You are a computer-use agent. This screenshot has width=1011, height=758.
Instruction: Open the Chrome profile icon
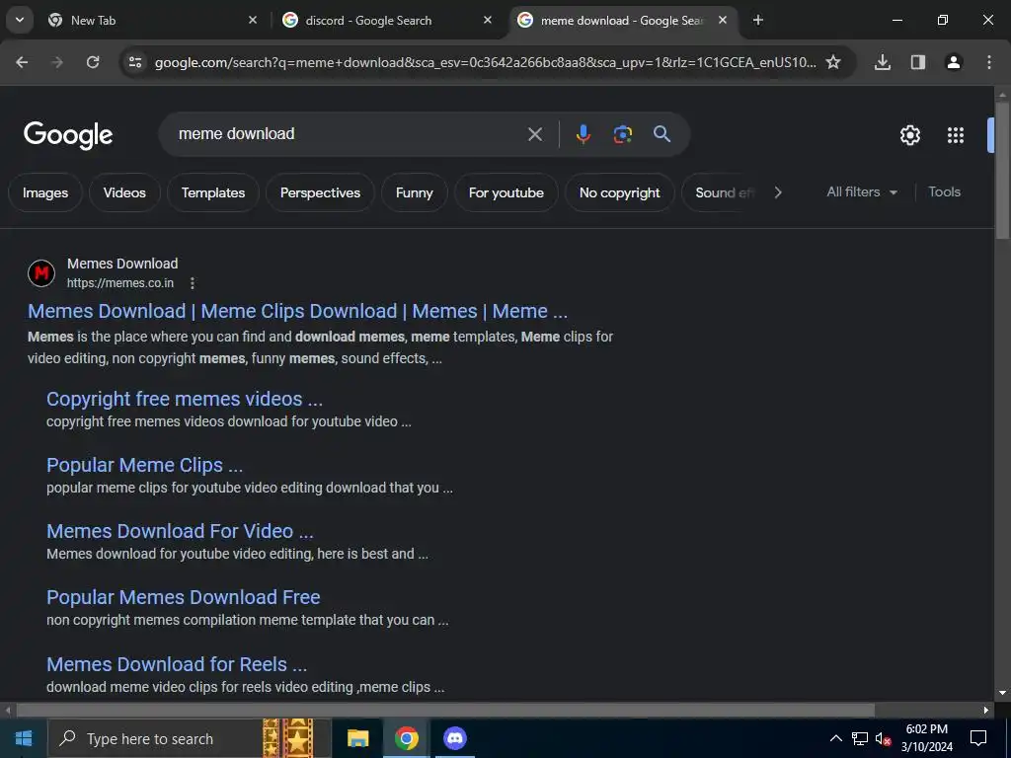[953, 62]
